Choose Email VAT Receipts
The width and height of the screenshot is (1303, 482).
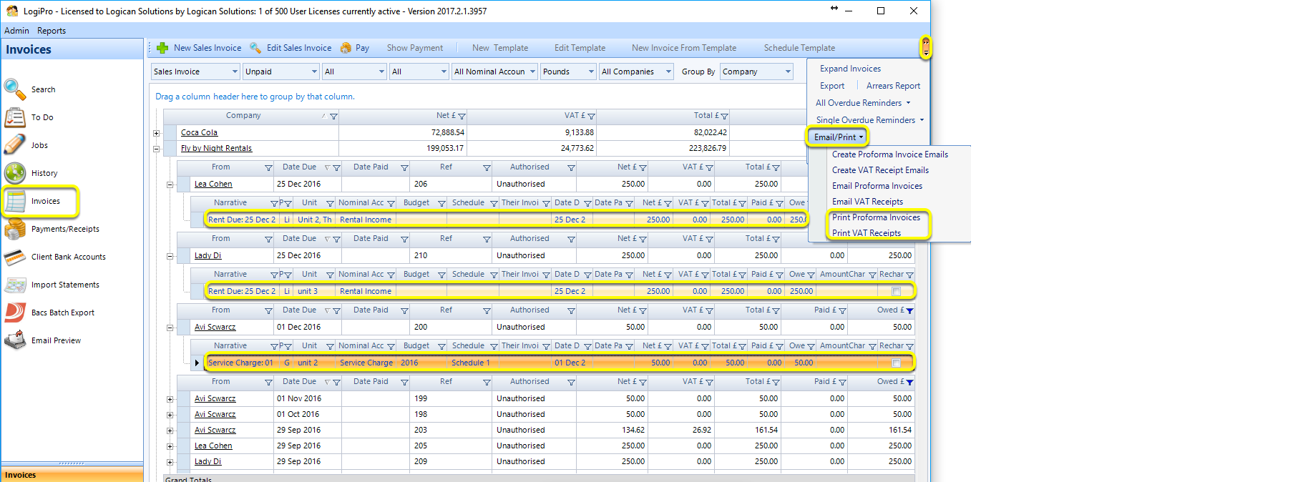point(867,202)
